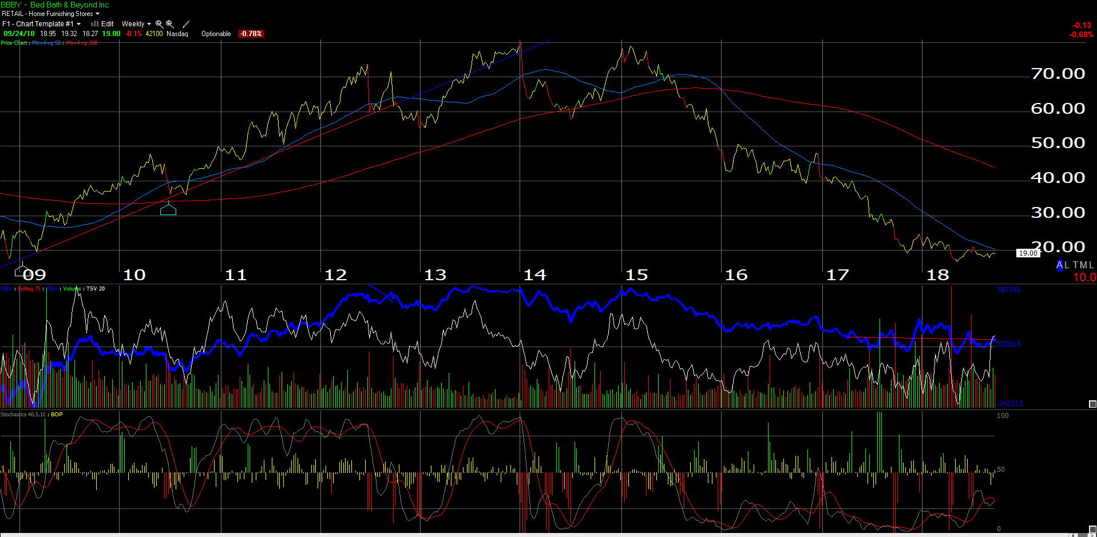The height and width of the screenshot is (537, 1097).
Task: Click the red 10.0 axis label
Action: tap(1084, 277)
